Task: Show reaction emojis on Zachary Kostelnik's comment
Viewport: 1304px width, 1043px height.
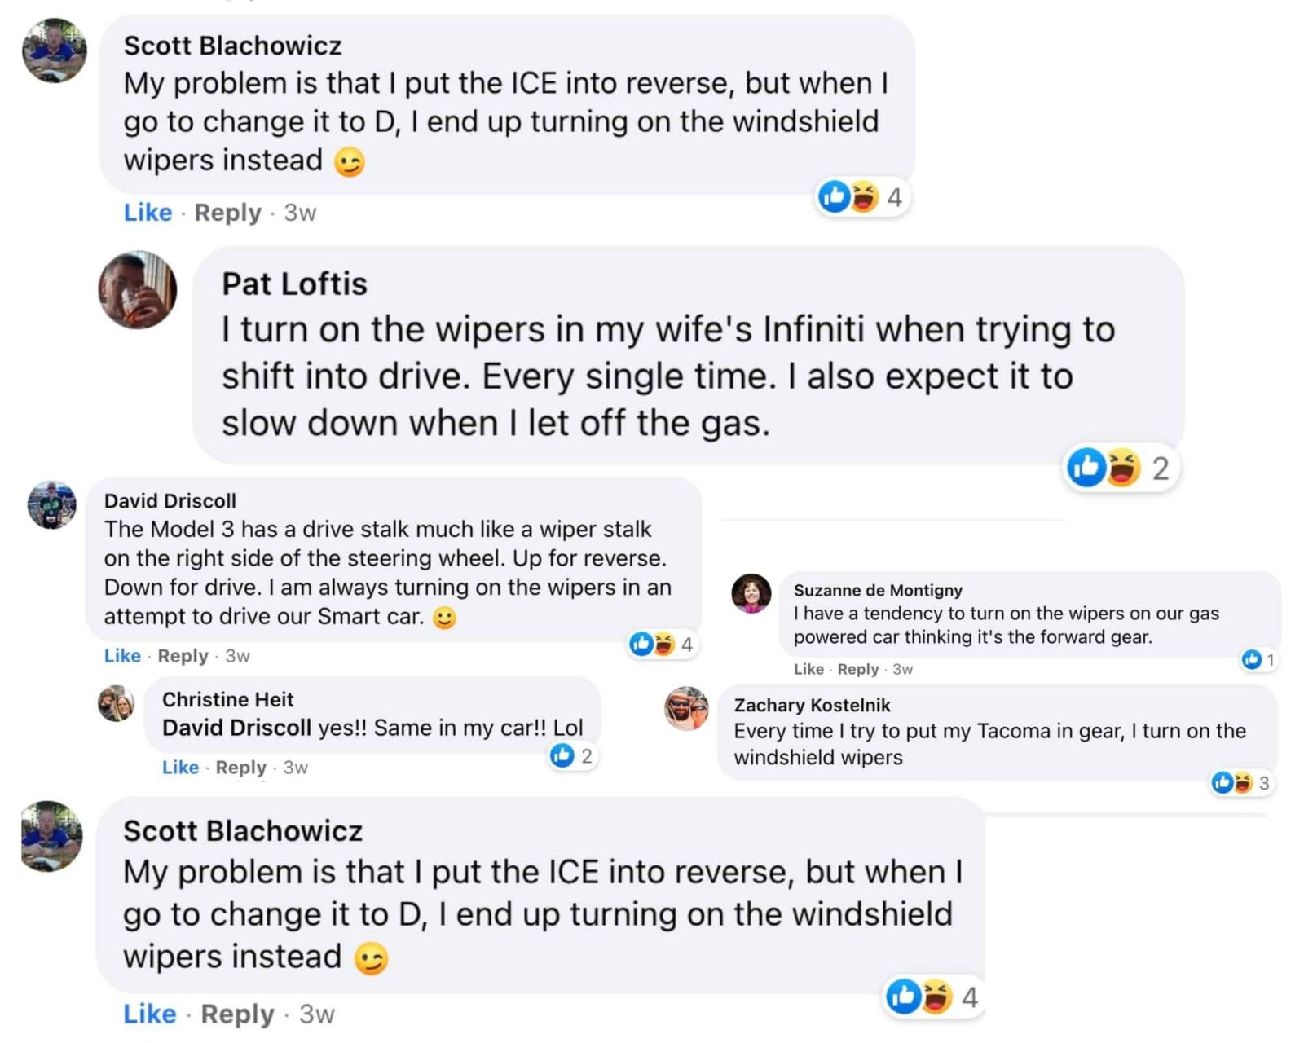Action: coord(1231,783)
